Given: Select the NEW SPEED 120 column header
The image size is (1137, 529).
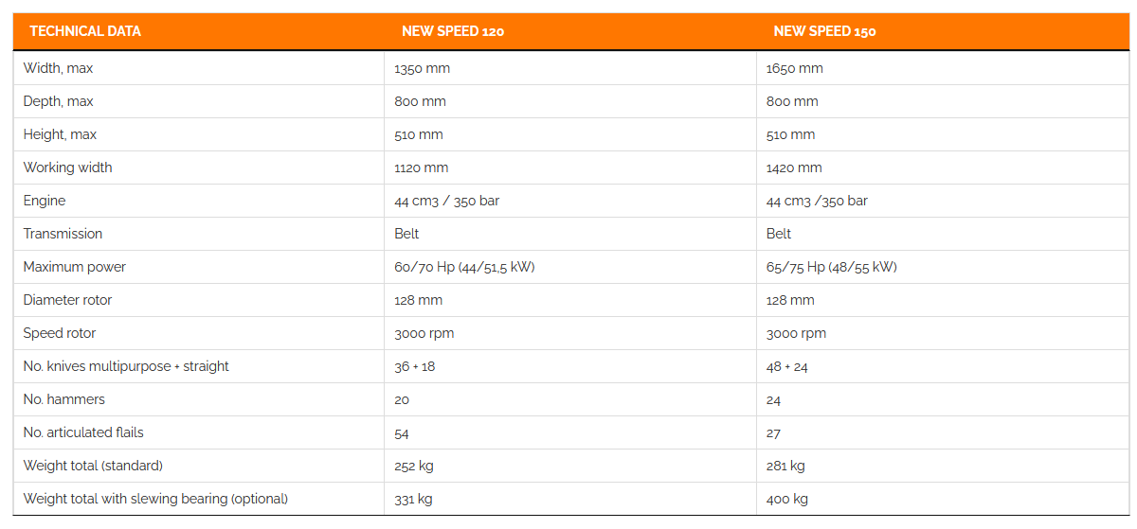Looking at the screenshot, I should (x=453, y=31).
